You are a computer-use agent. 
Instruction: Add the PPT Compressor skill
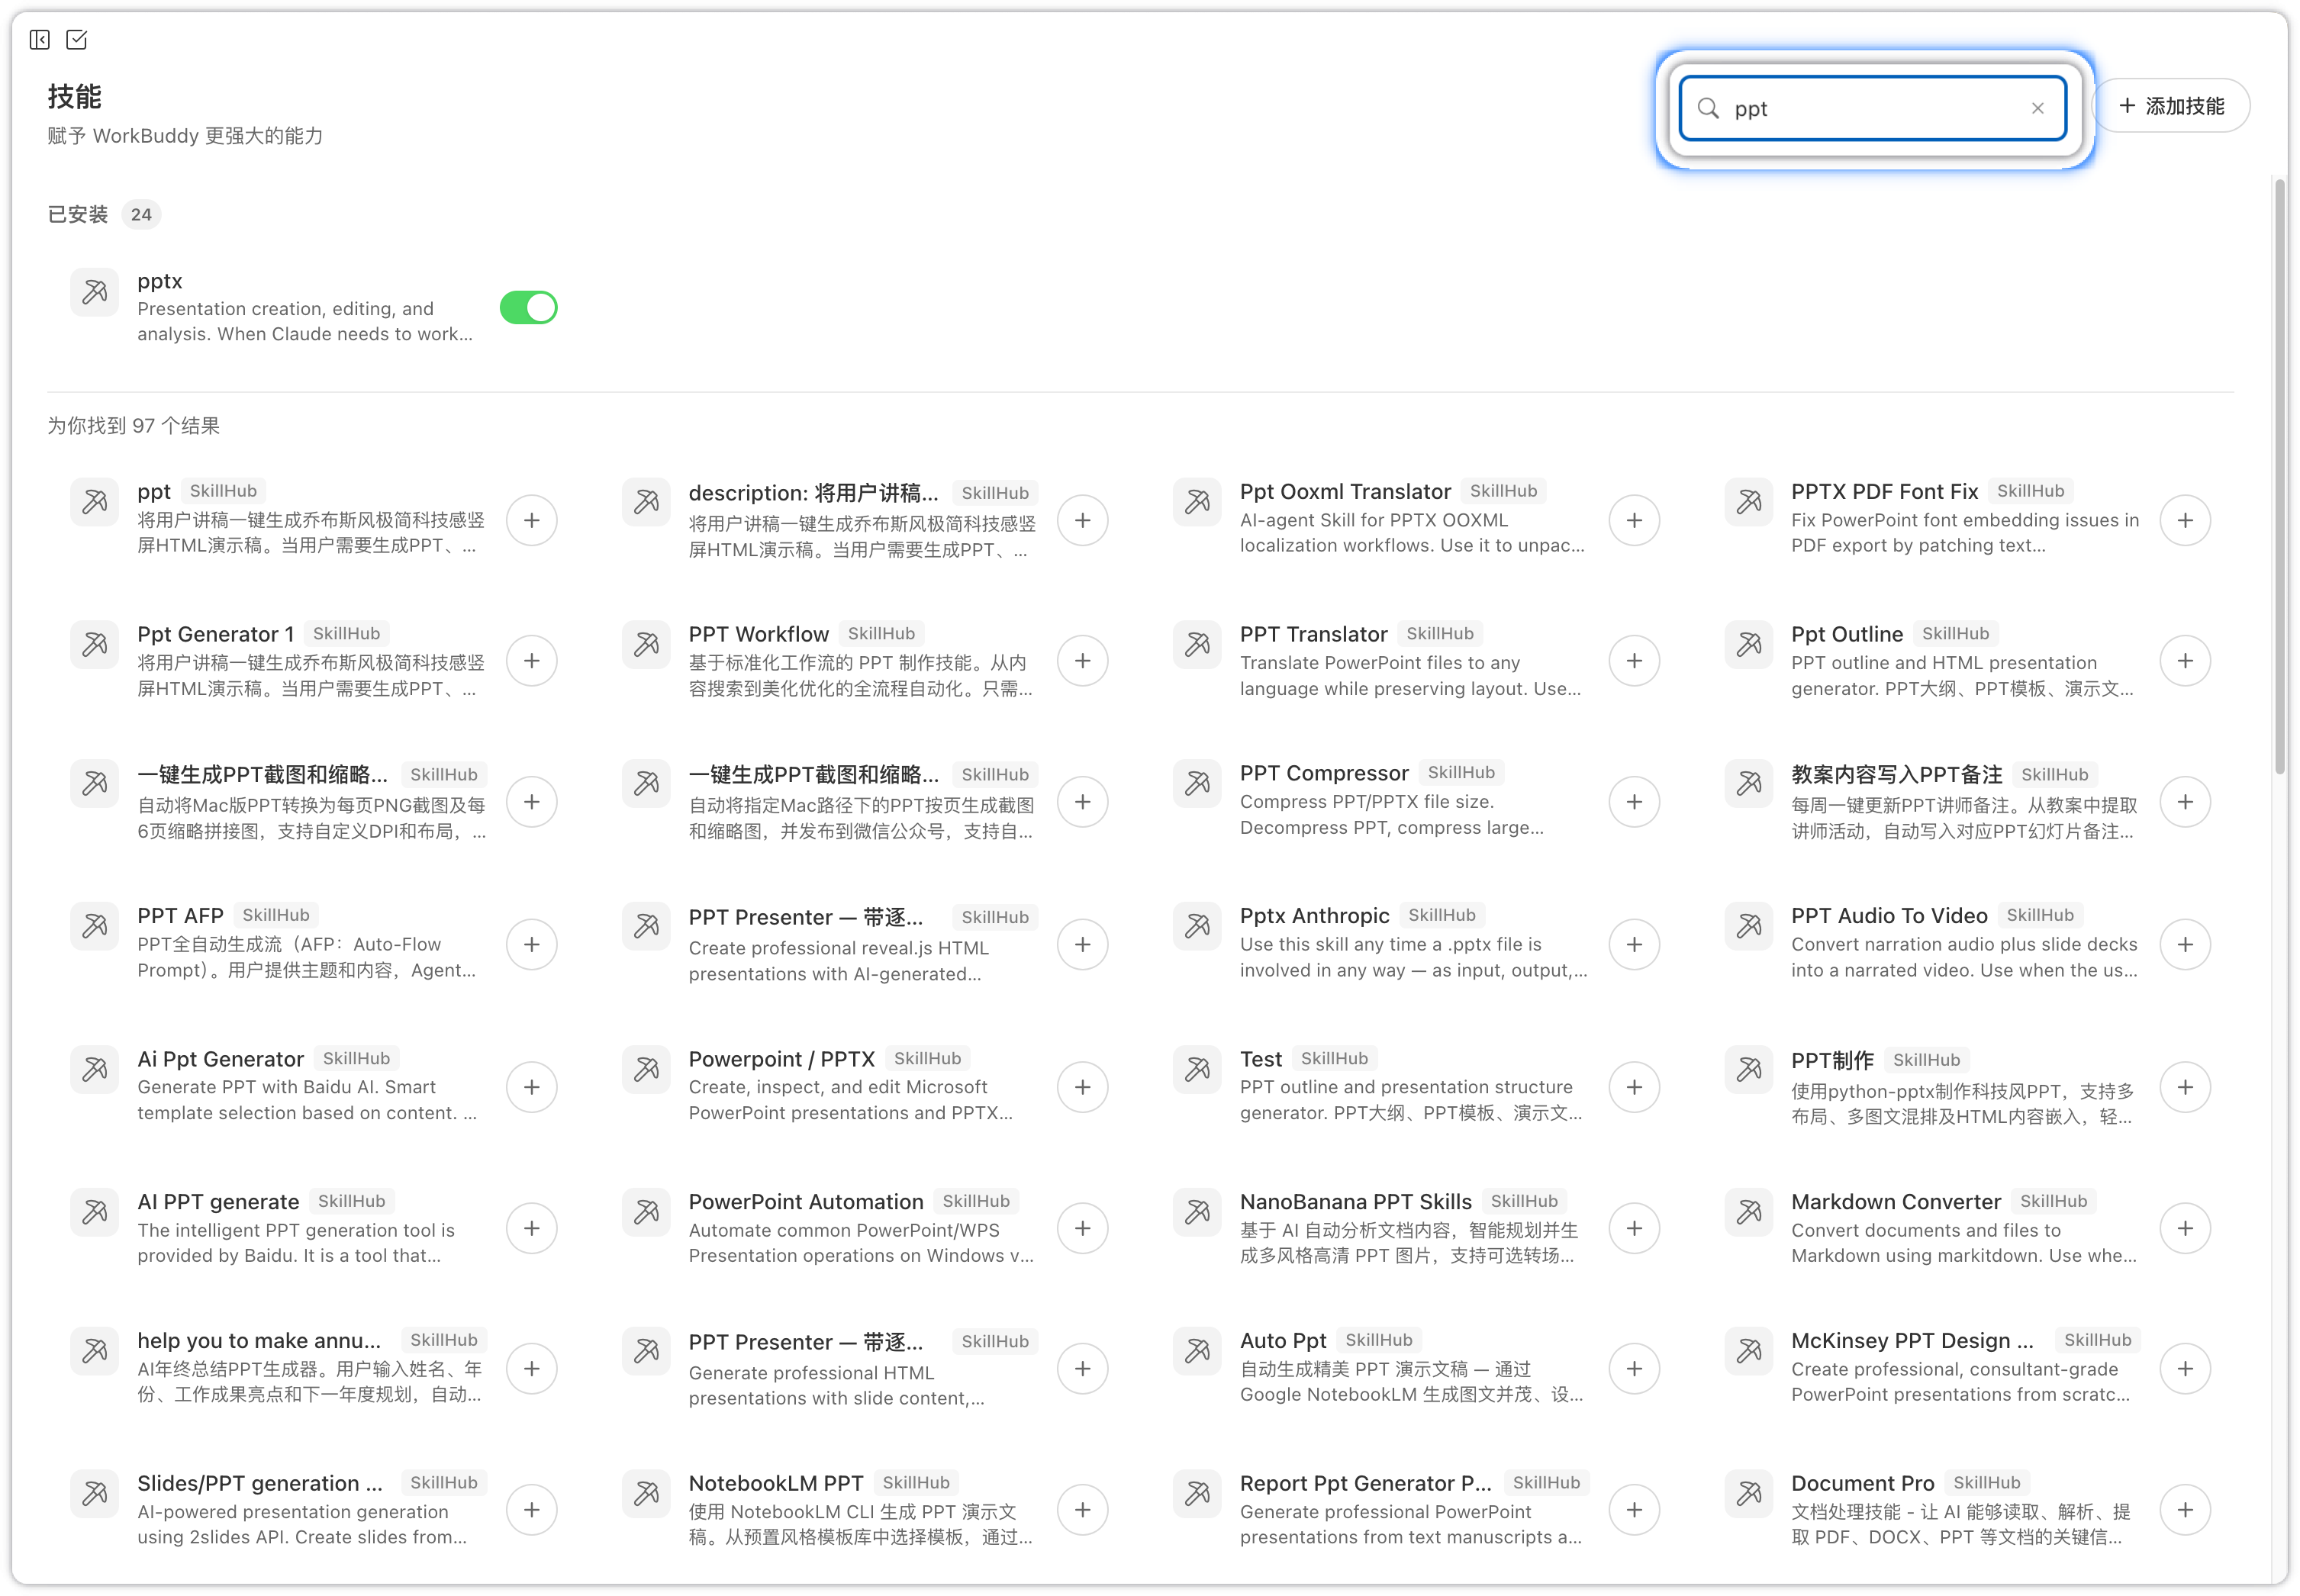point(1634,802)
